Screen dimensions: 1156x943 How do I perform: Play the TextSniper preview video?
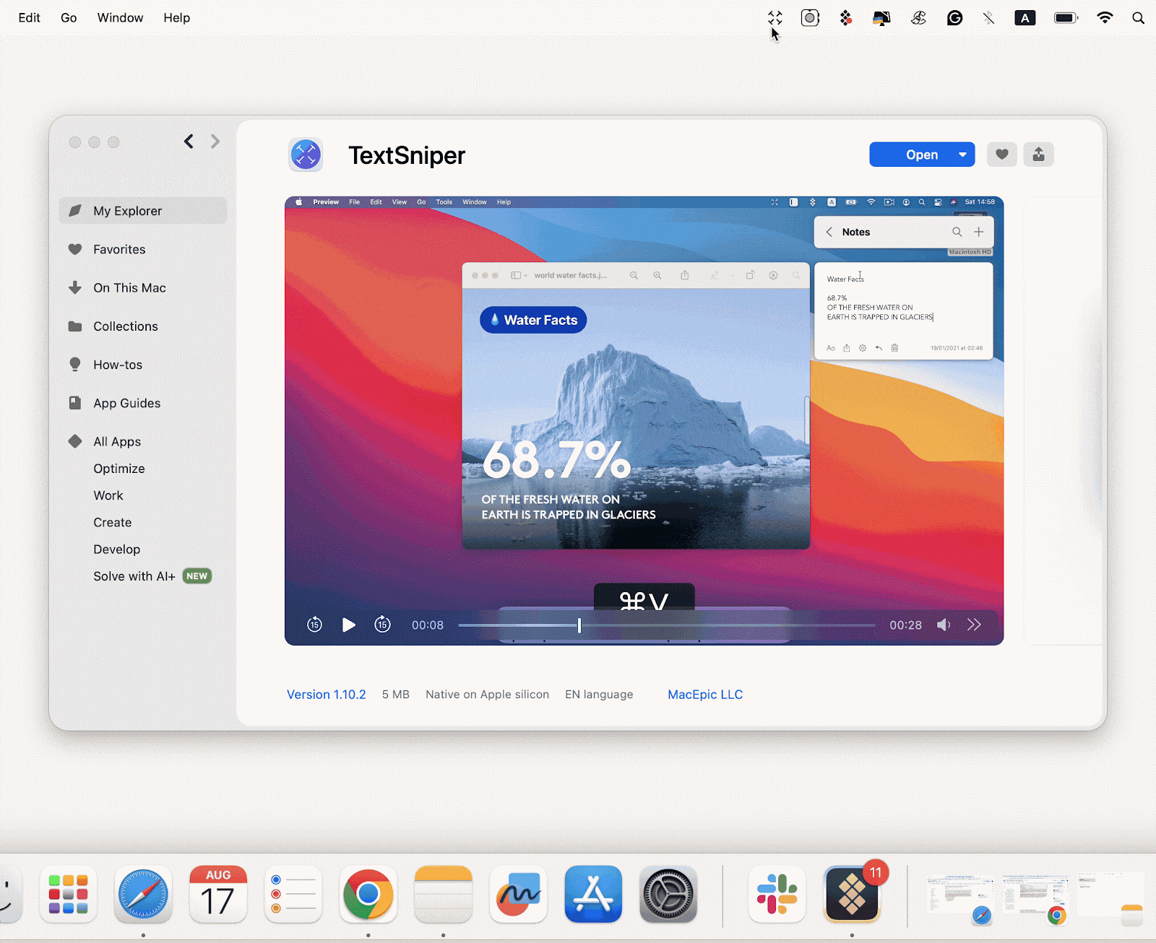tap(348, 625)
